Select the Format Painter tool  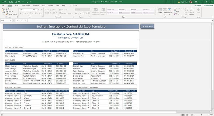(11, 14)
